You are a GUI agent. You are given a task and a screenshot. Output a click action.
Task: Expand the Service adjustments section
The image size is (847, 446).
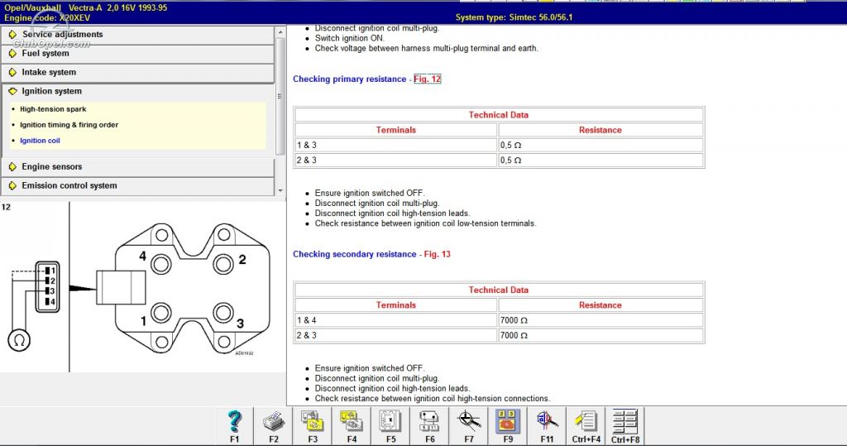click(x=138, y=35)
